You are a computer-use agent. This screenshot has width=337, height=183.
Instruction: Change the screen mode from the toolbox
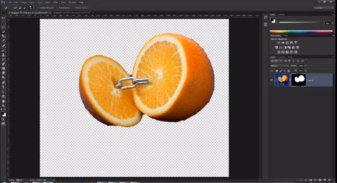[x=3, y=124]
